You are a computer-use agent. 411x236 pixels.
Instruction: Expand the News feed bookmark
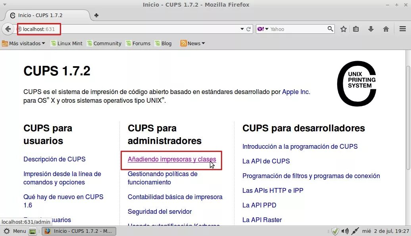(193, 44)
